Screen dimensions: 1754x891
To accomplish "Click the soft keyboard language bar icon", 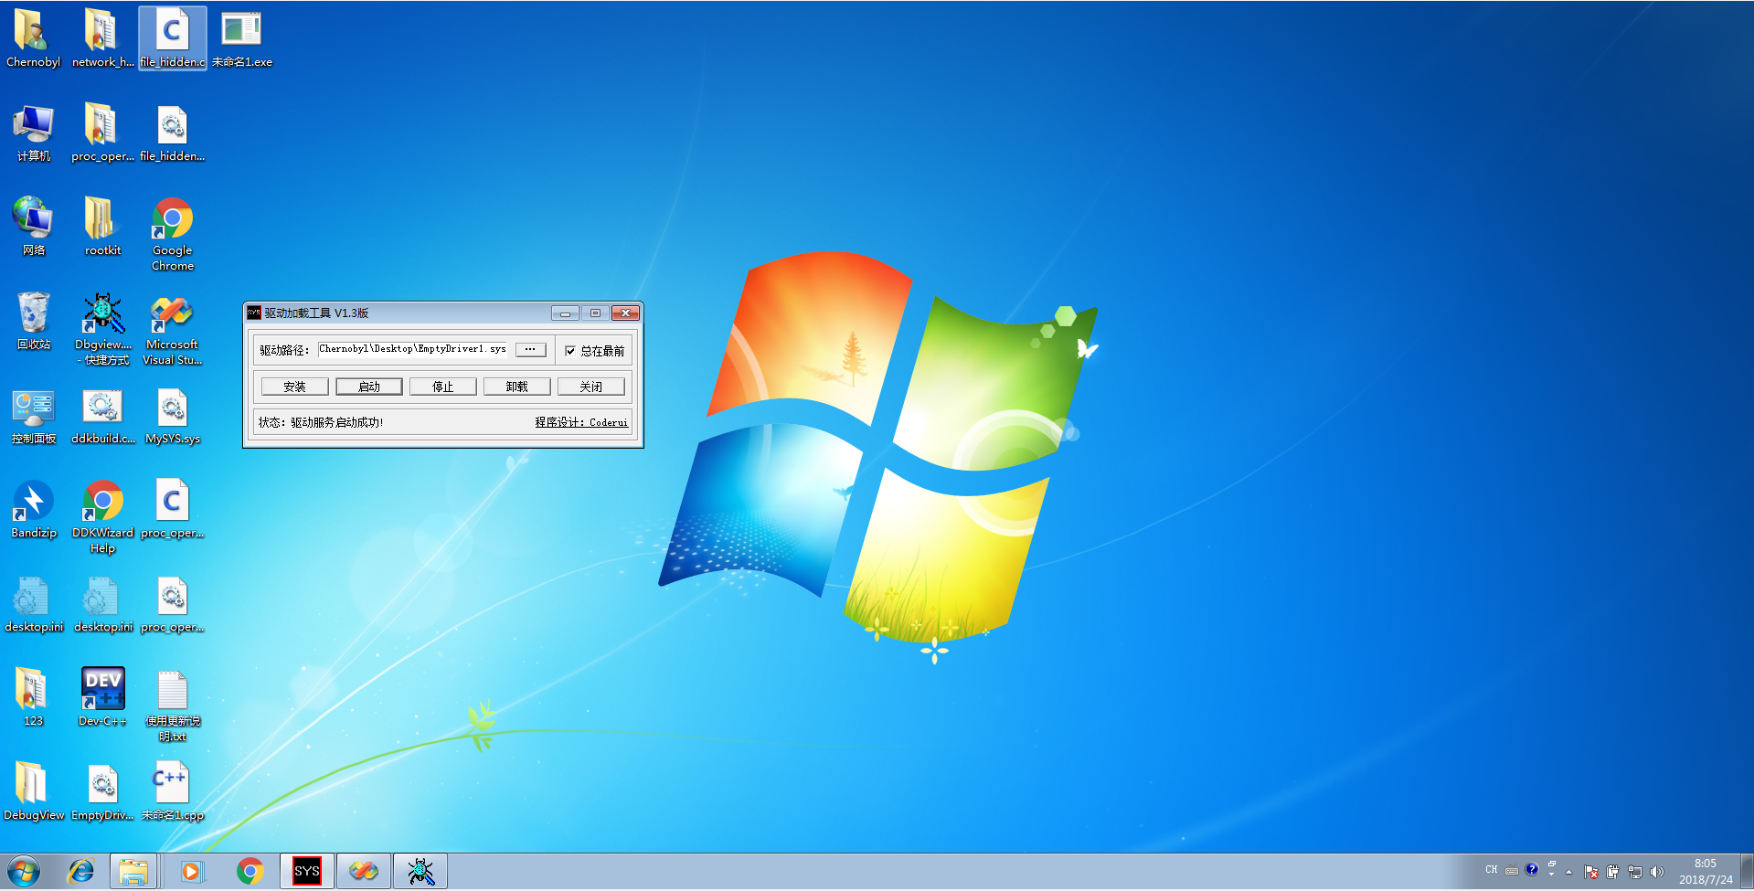I will (1512, 870).
